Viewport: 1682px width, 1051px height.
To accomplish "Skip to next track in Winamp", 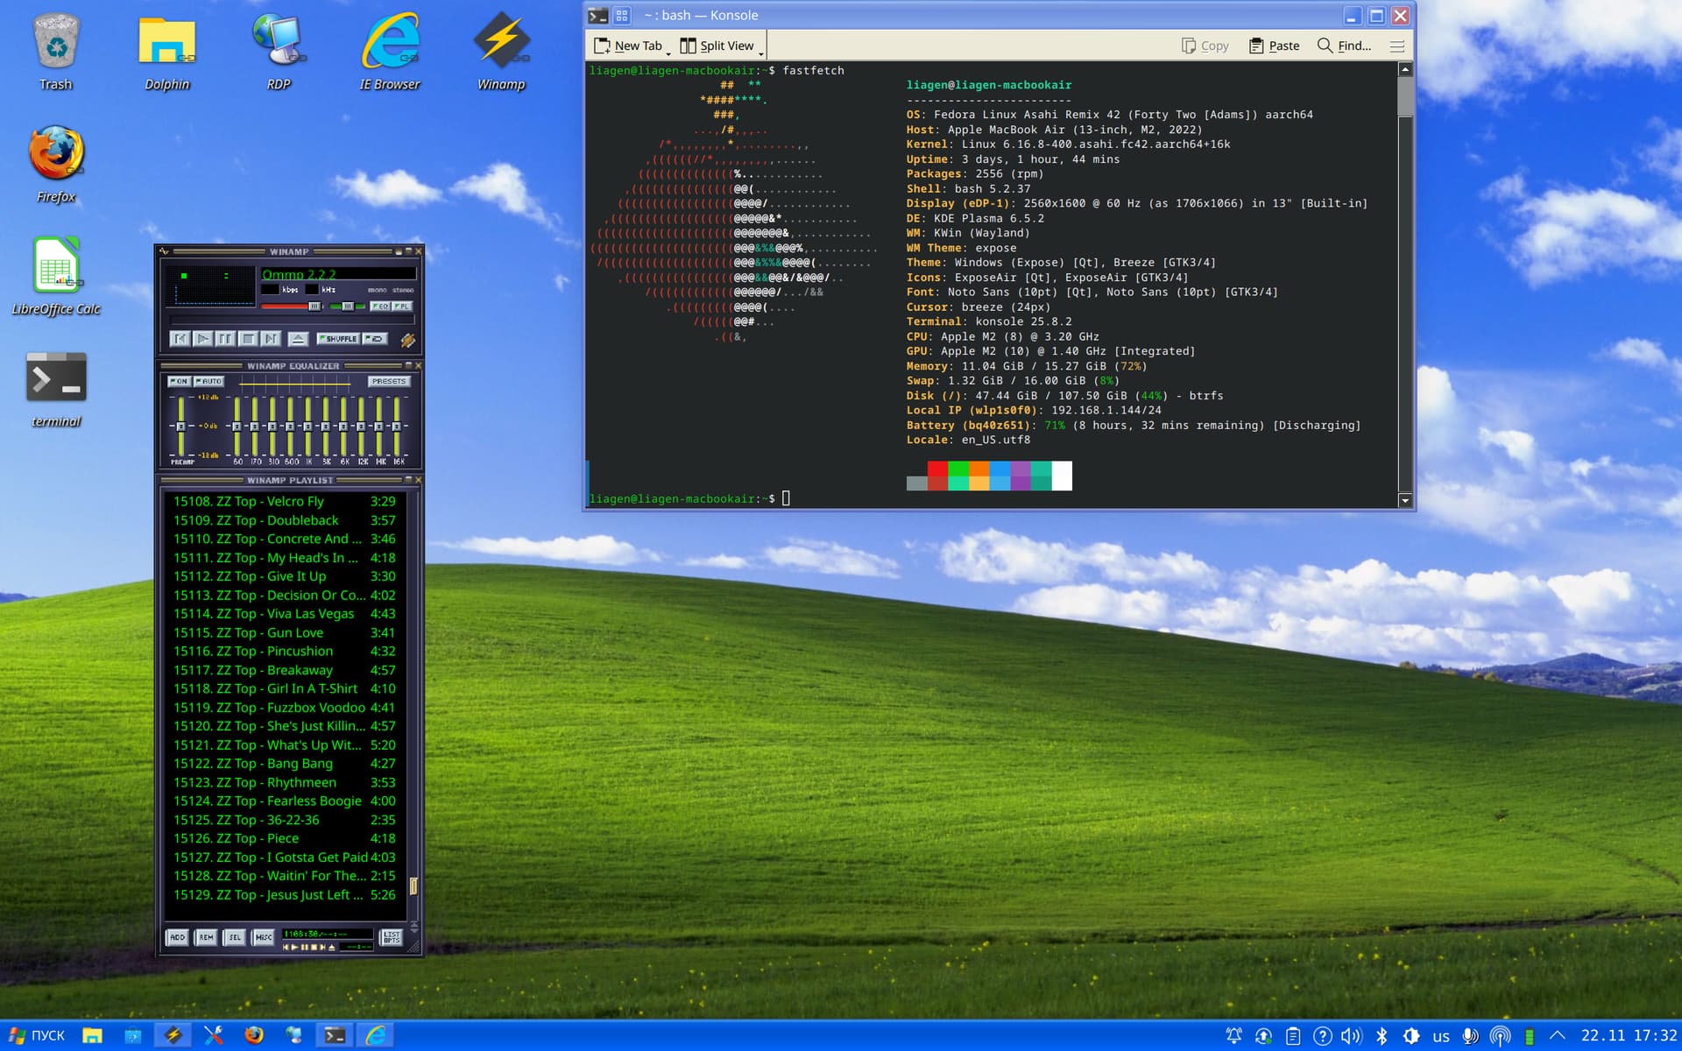I will click(271, 339).
